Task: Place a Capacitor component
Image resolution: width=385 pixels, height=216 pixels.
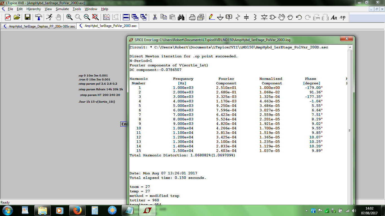Action: 246,17
